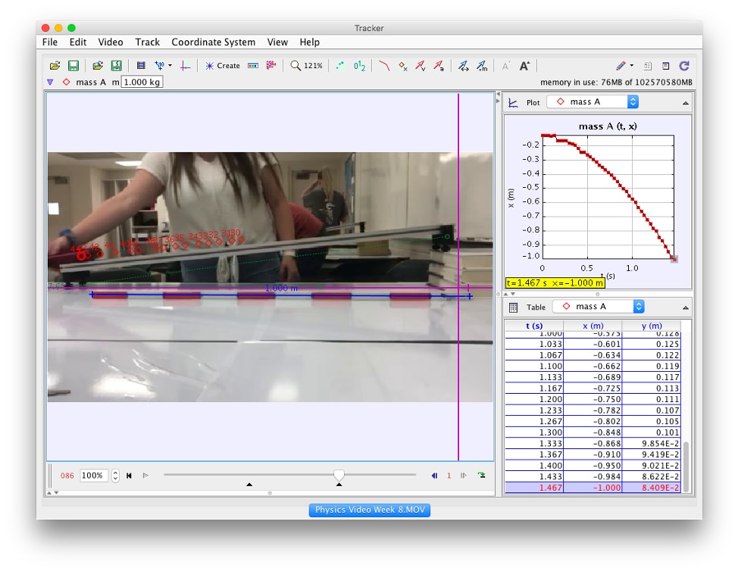
Task: Maximize the table panel with the triangle
Action: click(685, 308)
